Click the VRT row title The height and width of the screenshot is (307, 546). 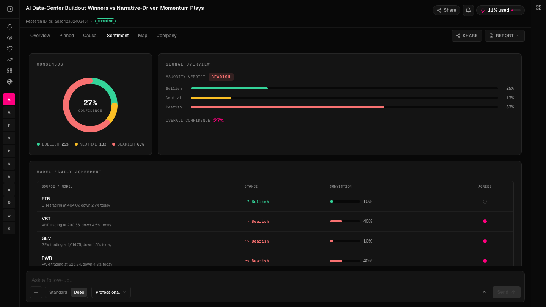point(46,219)
